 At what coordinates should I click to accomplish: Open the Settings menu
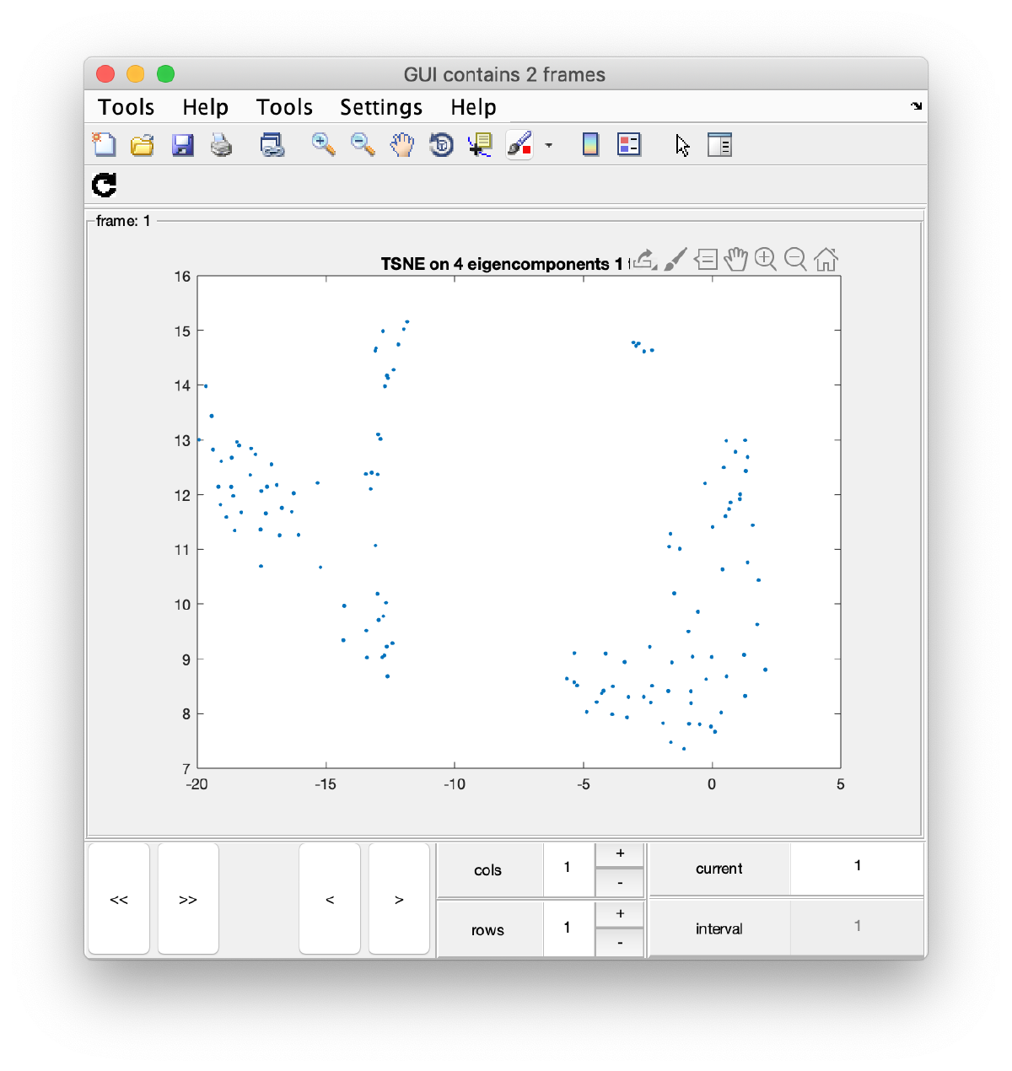coord(380,107)
